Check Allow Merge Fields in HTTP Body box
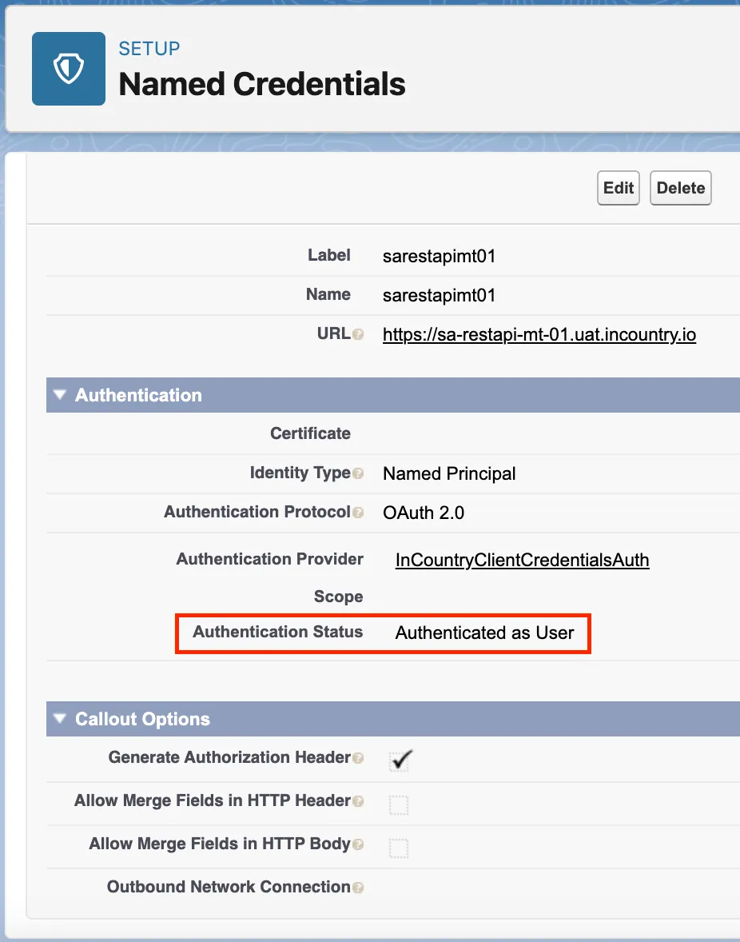 tap(399, 848)
